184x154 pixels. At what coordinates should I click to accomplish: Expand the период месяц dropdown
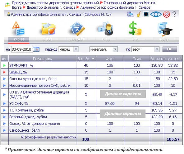click(x=76, y=49)
